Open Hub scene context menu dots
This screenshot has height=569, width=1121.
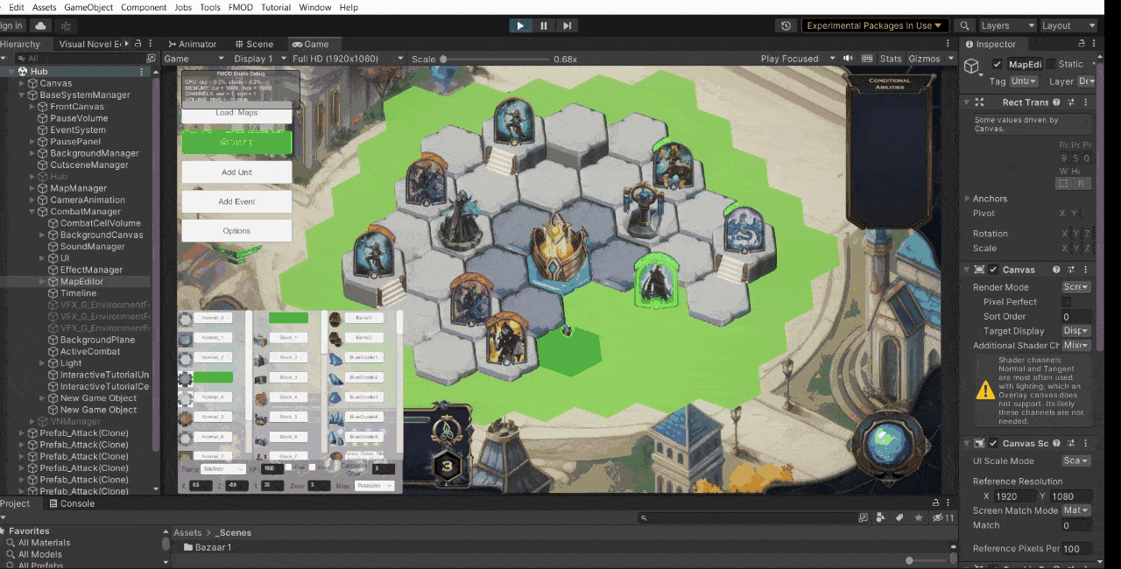click(142, 72)
